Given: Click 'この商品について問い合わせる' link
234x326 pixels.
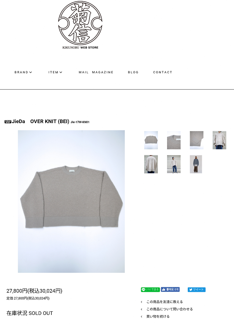Looking at the screenshot, I should coord(169,309).
